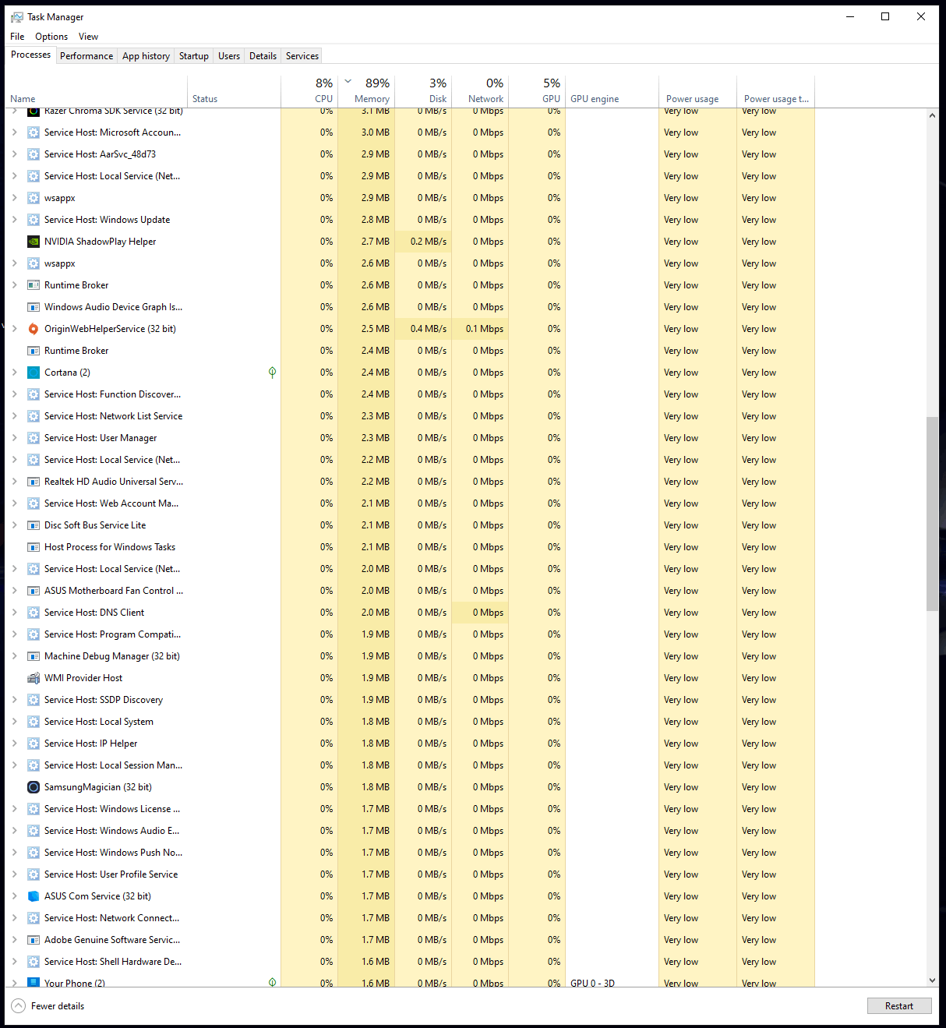Switch to the Details tab
Viewport: 946px width, 1028px height.
[263, 56]
